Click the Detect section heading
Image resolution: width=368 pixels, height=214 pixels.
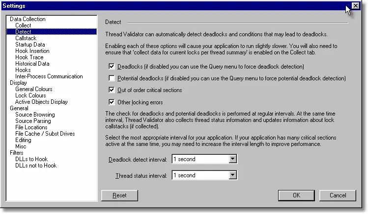(x=113, y=22)
